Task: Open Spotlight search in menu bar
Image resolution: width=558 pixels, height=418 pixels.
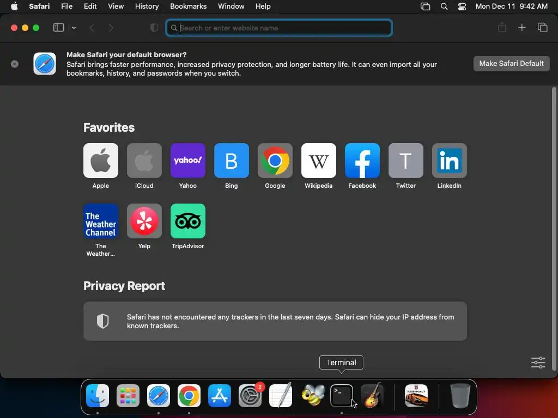Action: pyautogui.click(x=444, y=7)
